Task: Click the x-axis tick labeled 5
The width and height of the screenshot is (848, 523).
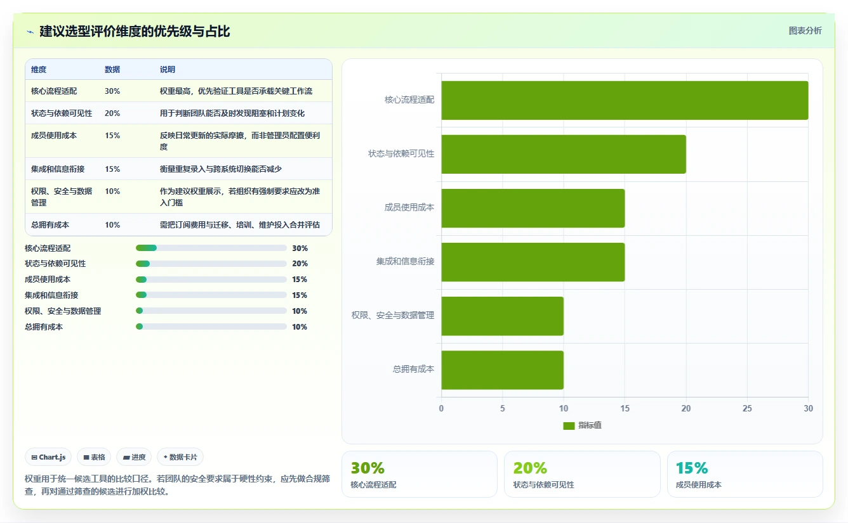Action: pyautogui.click(x=503, y=409)
